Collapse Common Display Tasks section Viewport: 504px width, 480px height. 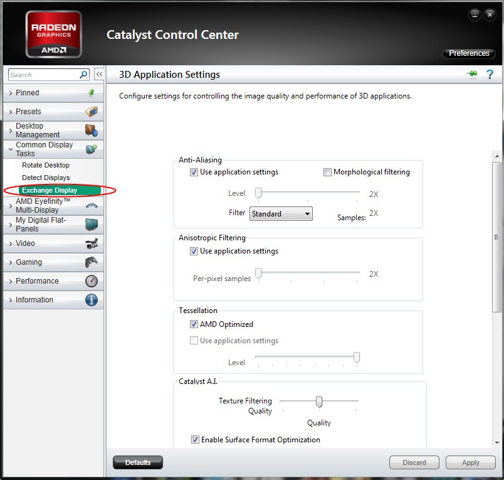[x=53, y=149]
